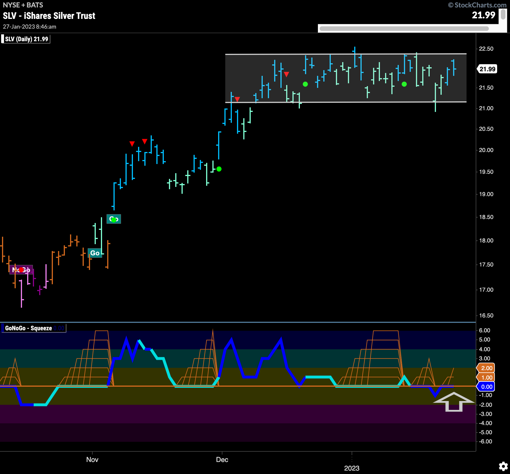The width and height of the screenshot is (510, 474).
Task: Click the Dec label on time axis
Action: click(222, 459)
